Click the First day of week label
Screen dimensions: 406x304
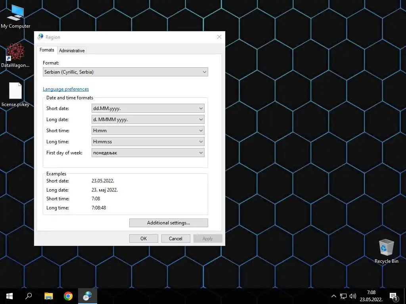click(64, 153)
